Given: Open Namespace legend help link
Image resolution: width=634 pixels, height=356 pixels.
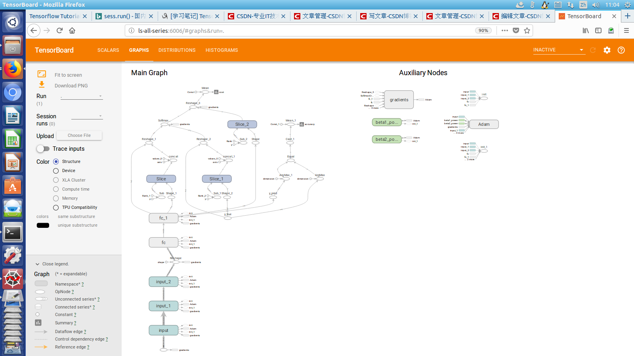Looking at the screenshot, I should (x=83, y=284).
